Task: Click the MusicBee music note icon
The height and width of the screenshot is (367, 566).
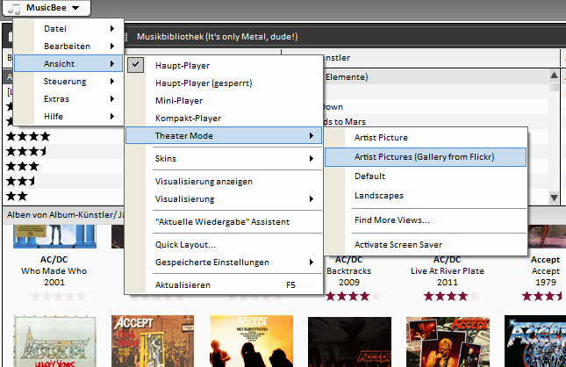Action: pyautogui.click(x=14, y=8)
